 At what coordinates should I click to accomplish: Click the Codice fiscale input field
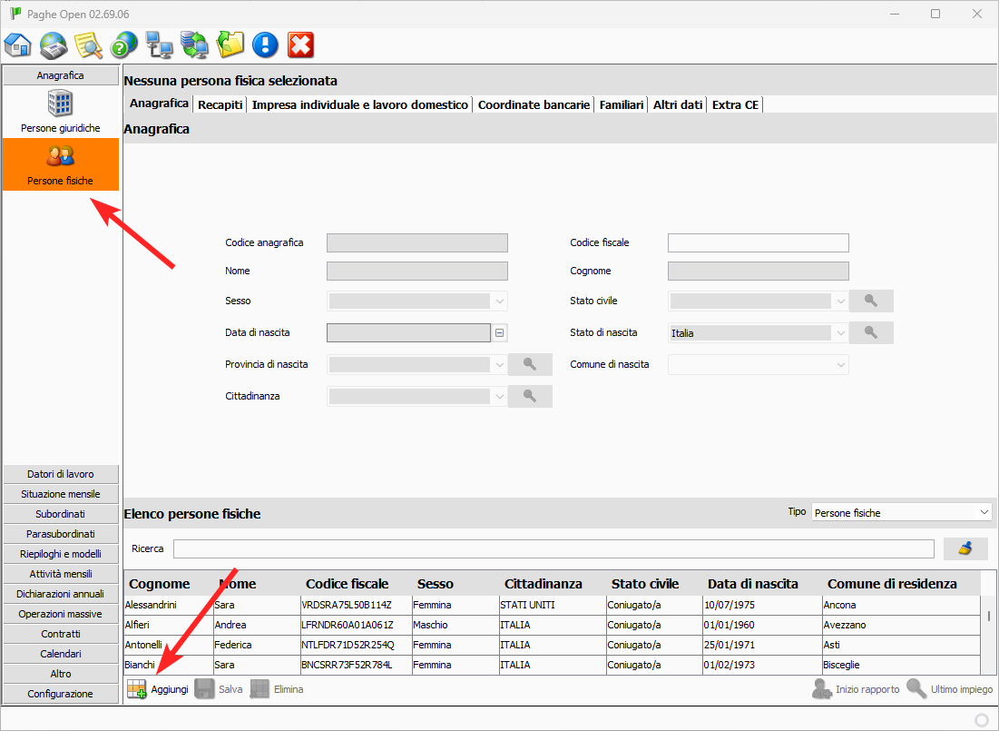(x=758, y=242)
